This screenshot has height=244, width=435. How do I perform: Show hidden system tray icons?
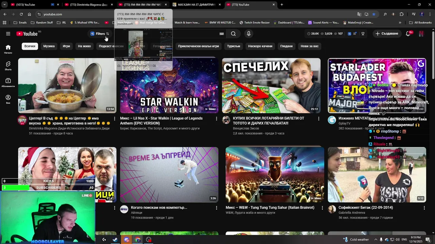tap(375, 240)
